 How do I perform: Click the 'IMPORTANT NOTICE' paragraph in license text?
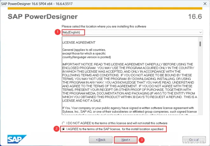[x=129, y=83]
